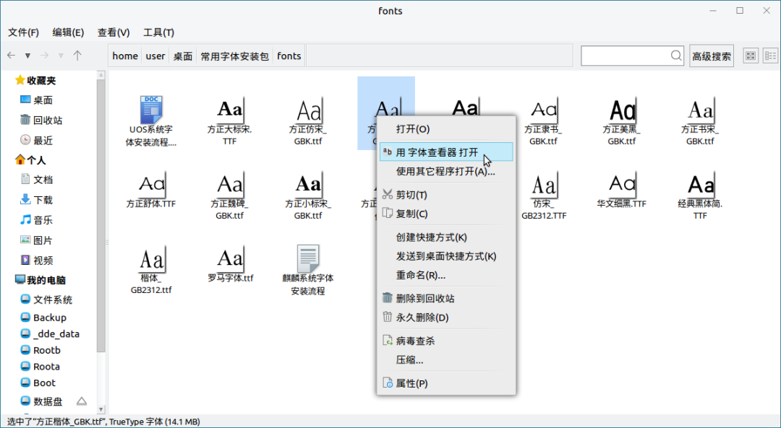Choose 属性(P) in context menu
Screen dimensions: 781x428
pyautogui.click(x=446, y=383)
